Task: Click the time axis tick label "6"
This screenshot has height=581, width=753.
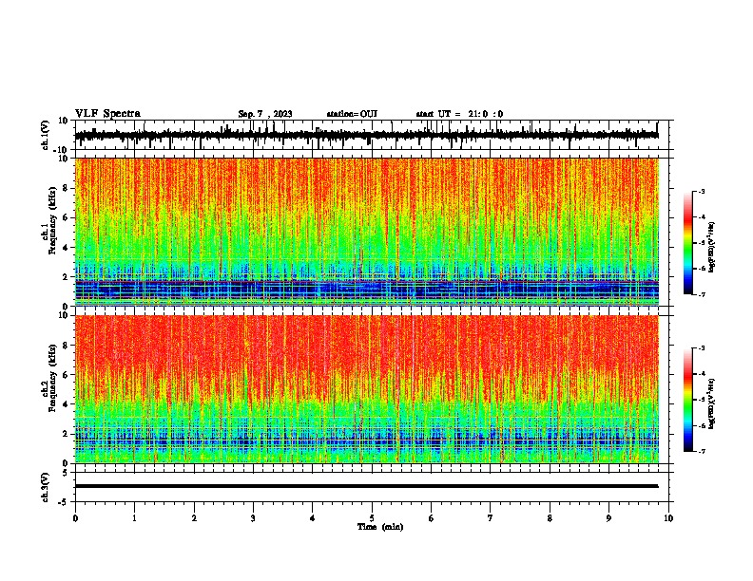Action: pos(432,518)
